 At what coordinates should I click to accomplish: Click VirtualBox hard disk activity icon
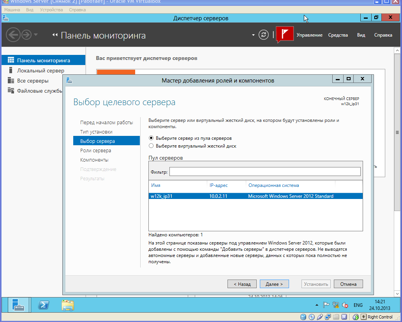(x=303, y=317)
